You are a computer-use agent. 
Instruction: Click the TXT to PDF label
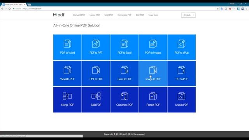[182, 79]
